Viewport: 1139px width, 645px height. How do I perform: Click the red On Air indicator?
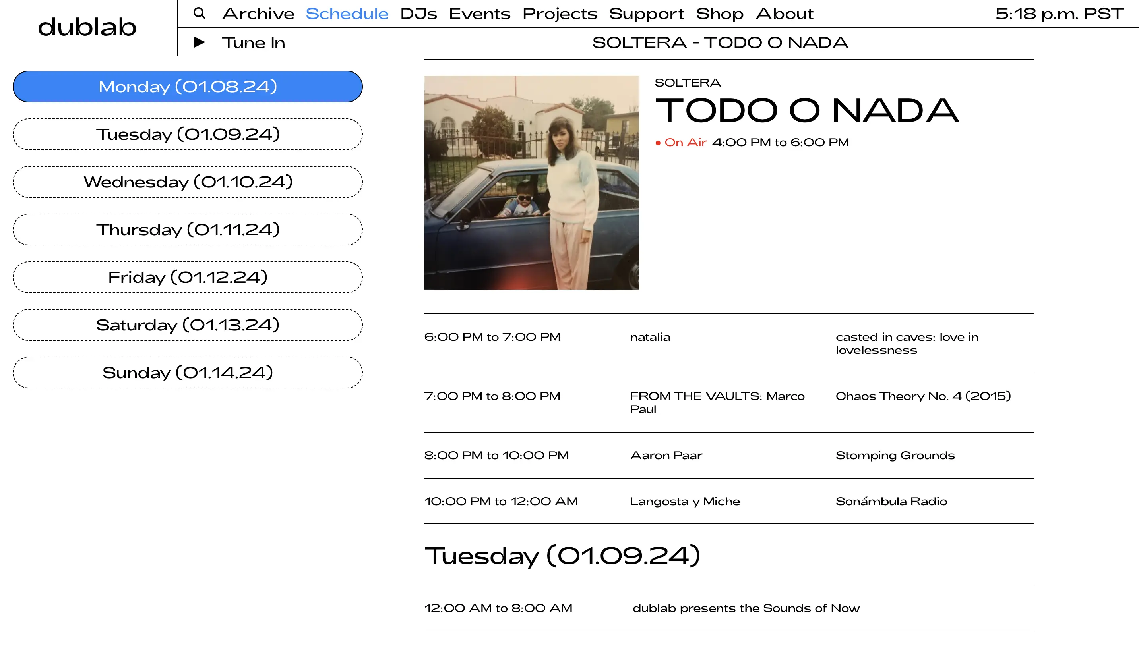(x=681, y=142)
